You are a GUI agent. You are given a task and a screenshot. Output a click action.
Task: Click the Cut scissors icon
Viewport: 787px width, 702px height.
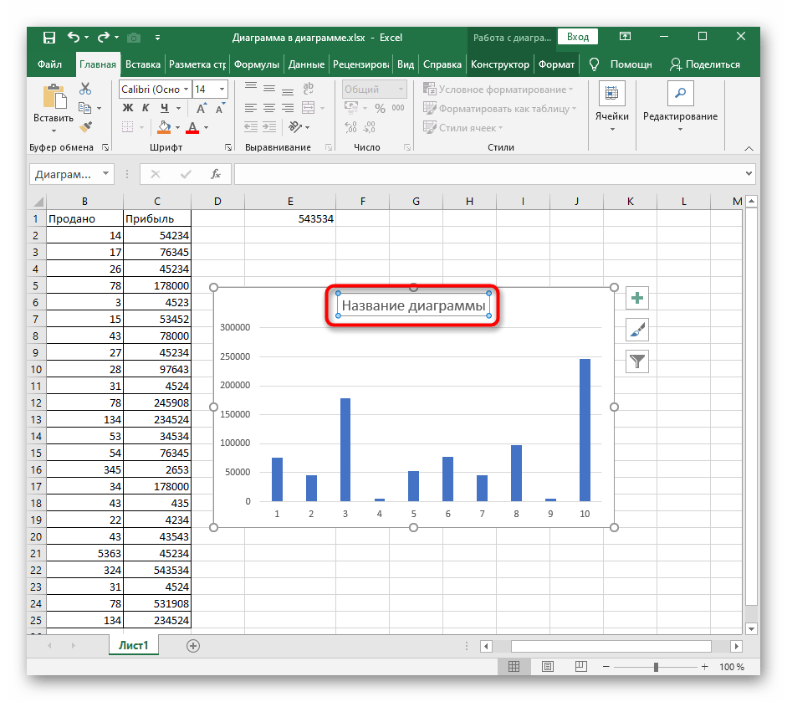point(85,90)
